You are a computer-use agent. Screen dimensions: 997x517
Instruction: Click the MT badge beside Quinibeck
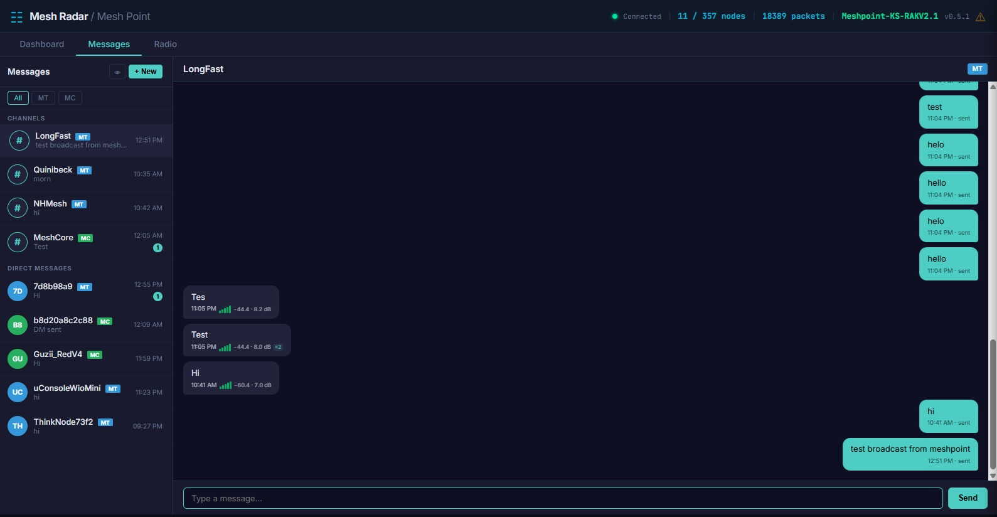tap(85, 171)
